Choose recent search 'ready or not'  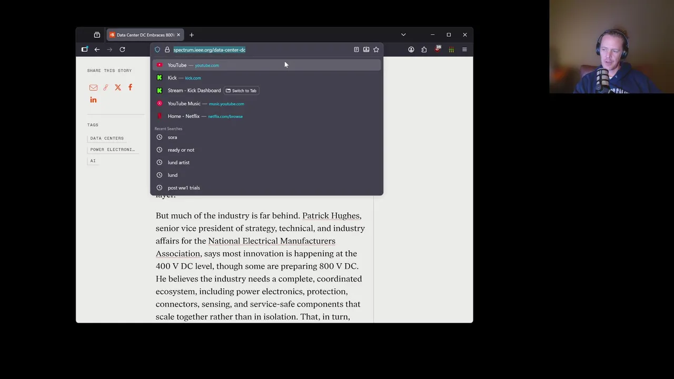tap(267, 150)
